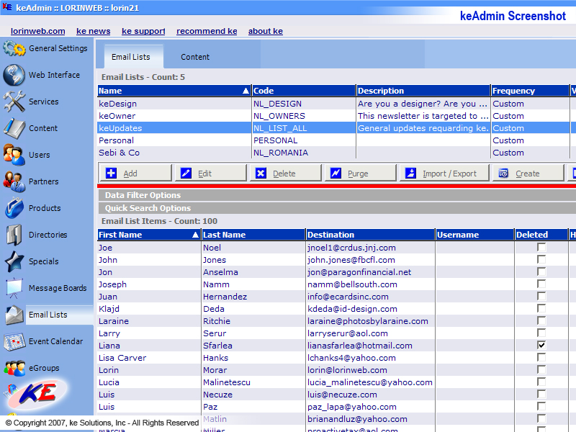Screen dimensions: 576x432
Task: Click the Directories cabinet icon
Action: [x=14, y=235]
